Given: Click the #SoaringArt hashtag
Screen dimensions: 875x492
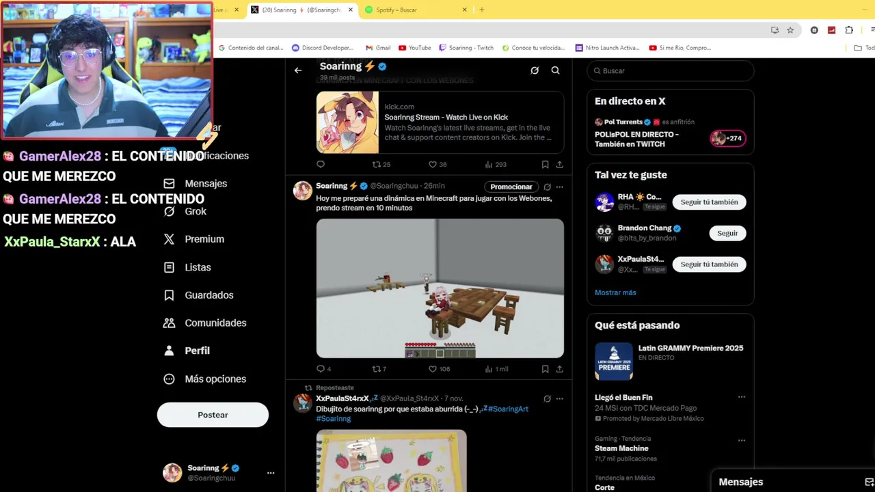Looking at the screenshot, I should coord(508,409).
